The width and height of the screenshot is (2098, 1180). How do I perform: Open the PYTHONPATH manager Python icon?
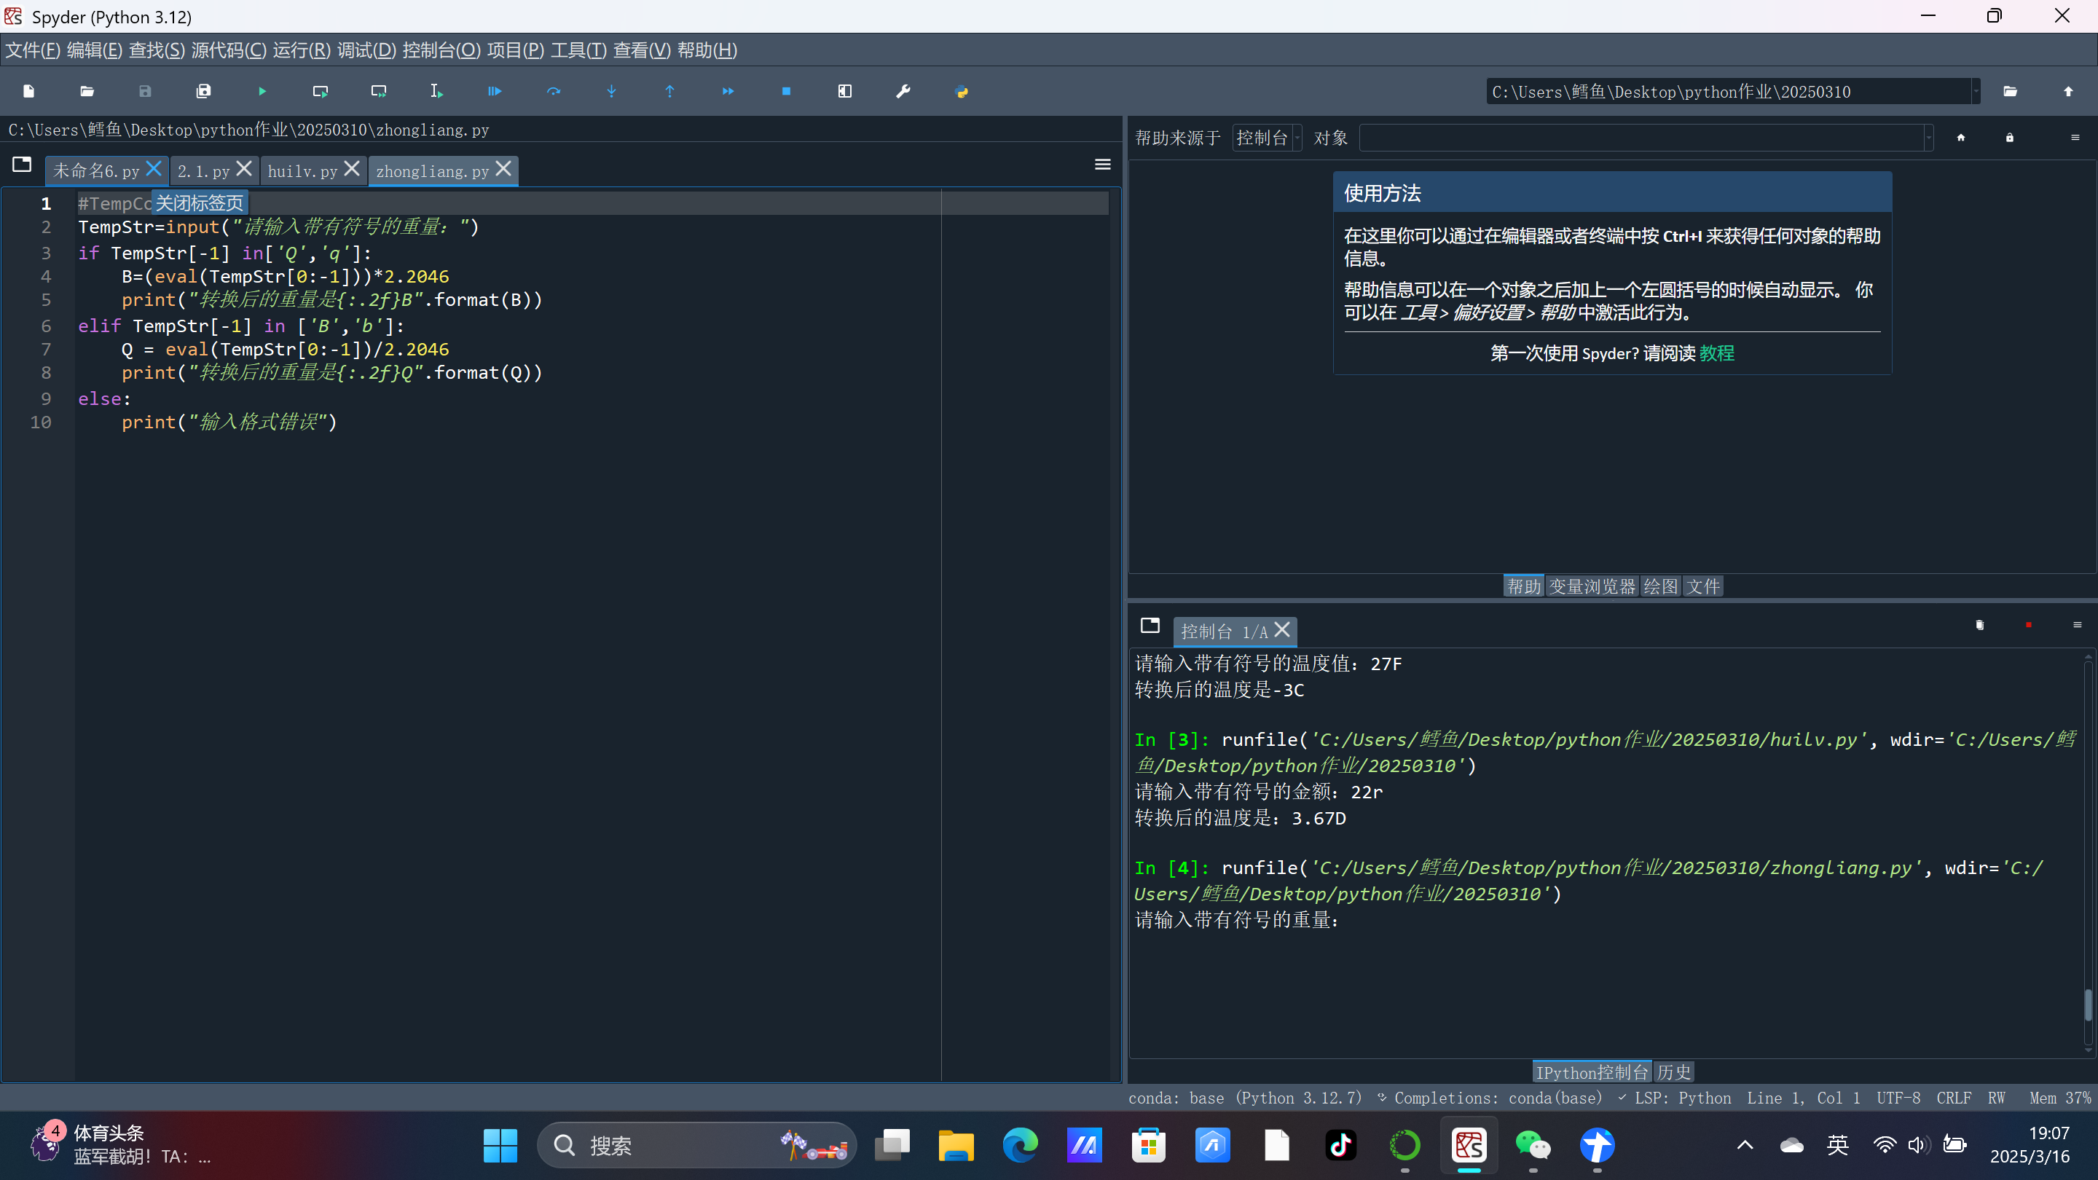click(961, 91)
